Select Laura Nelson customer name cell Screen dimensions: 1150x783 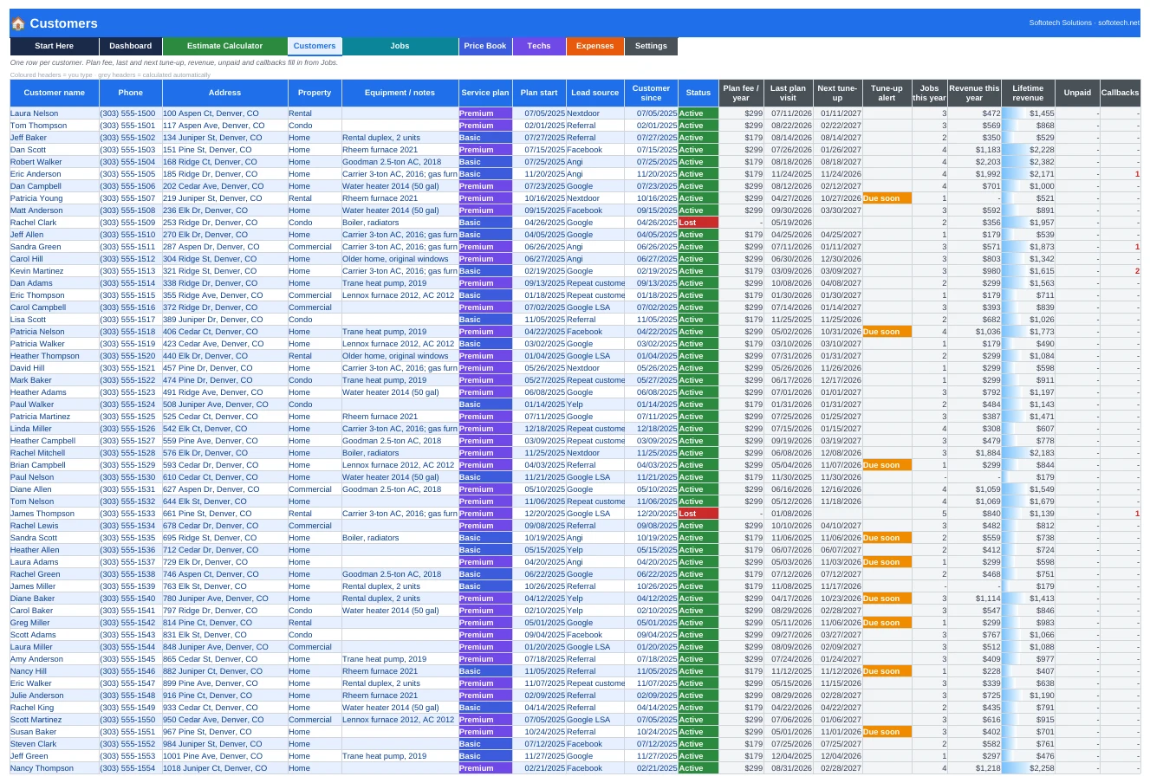55,113
